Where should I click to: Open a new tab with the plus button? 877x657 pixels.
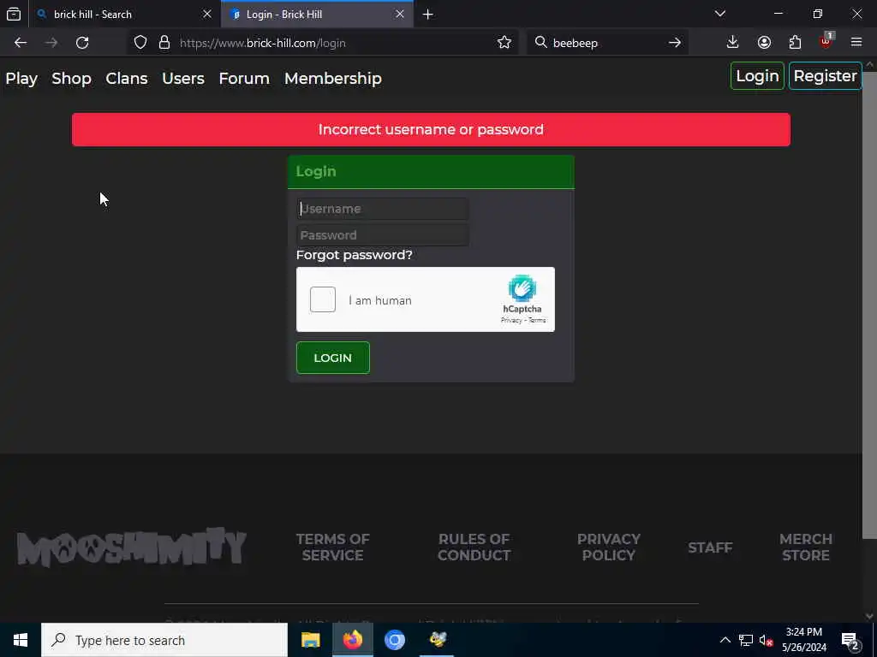pyautogui.click(x=428, y=15)
